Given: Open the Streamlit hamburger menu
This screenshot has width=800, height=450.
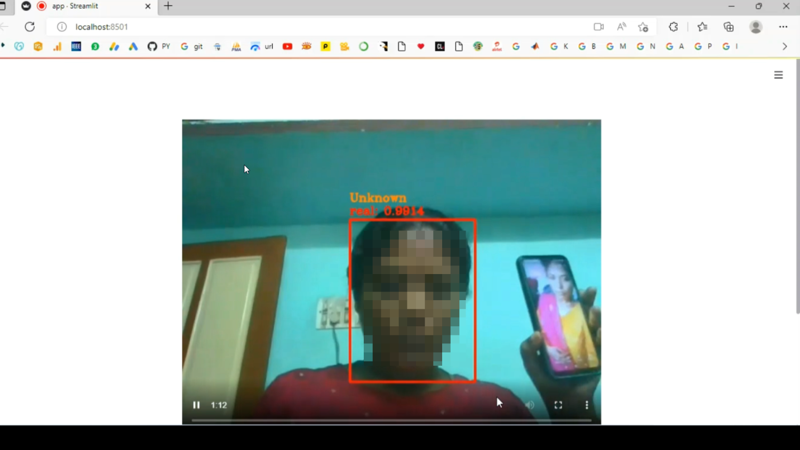Looking at the screenshot, I should [779, 75].
